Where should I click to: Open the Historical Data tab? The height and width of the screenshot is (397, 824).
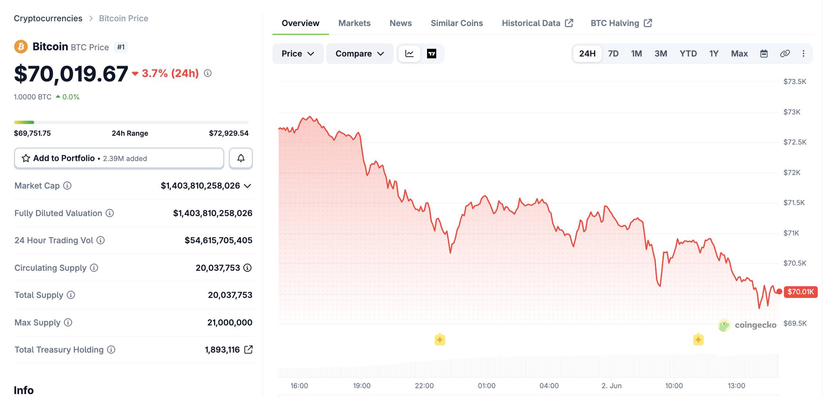tap(537, 23)
